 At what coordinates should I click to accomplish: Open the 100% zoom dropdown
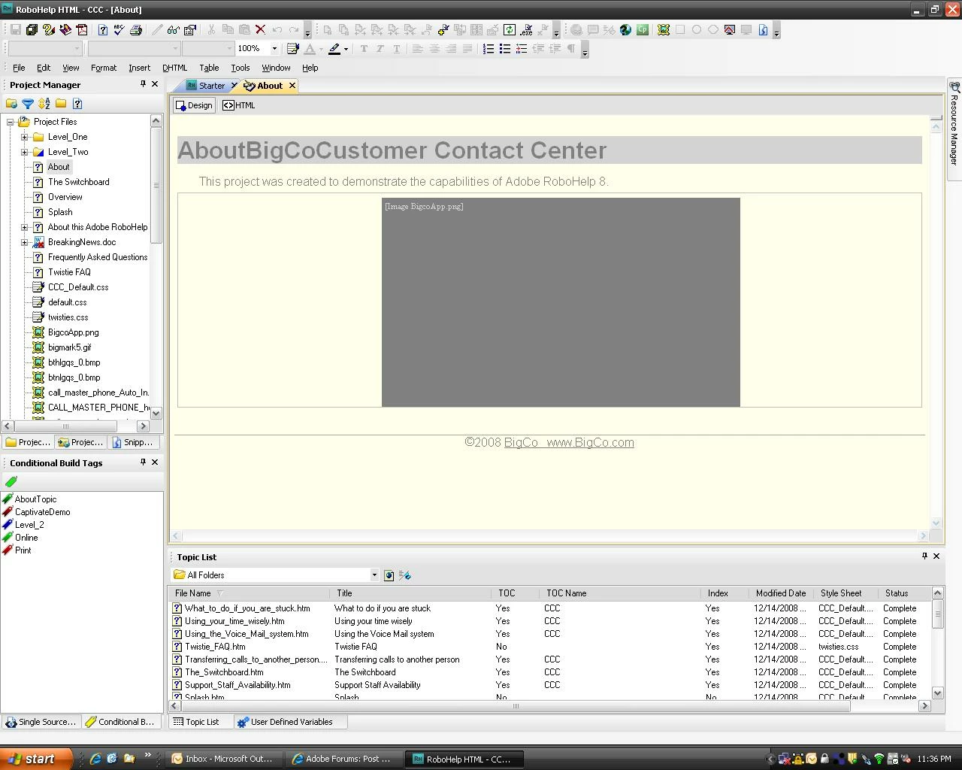[274, 49]
